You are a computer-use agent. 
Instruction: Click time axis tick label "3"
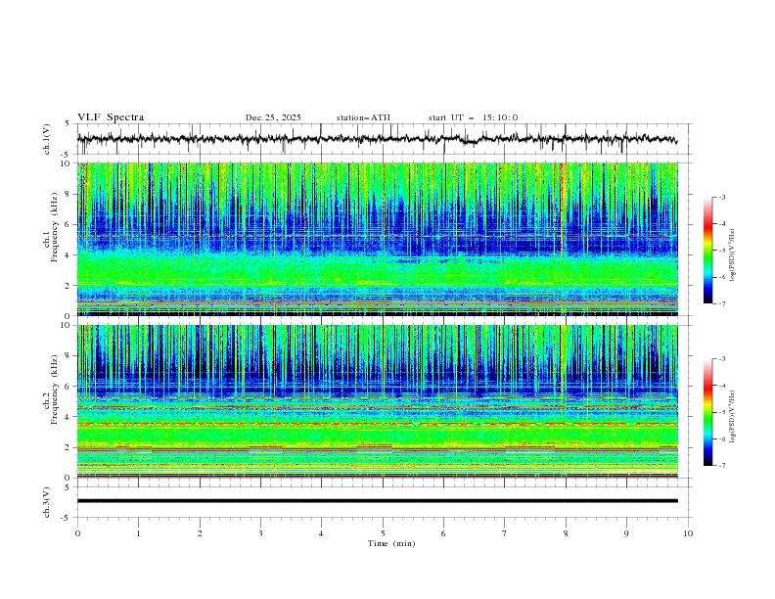tap(260, 533)
